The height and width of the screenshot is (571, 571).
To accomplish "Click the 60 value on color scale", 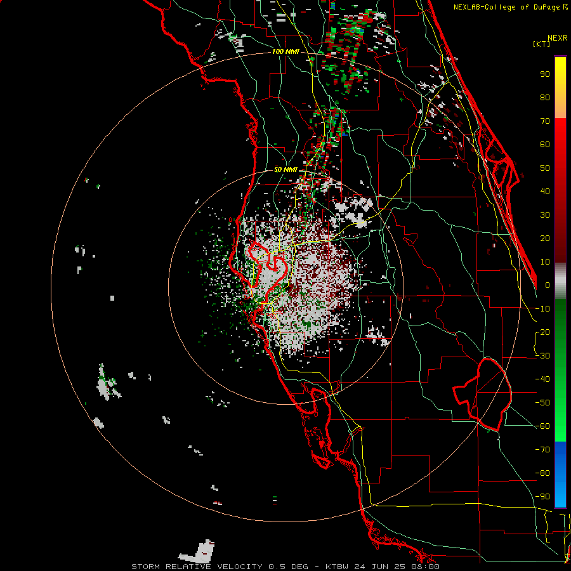I will (x=545, y=145).
